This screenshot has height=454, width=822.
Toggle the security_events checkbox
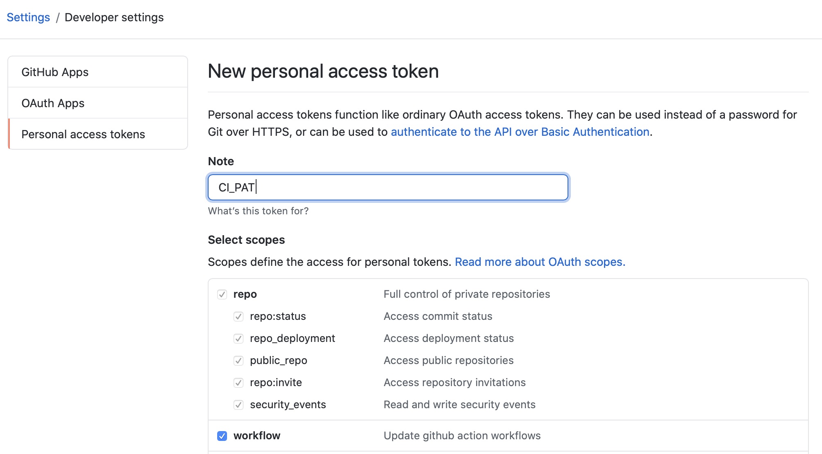click(x=238, y=405)
